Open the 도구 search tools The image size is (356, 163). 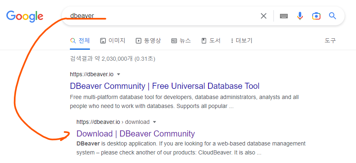click(x=330, y=41)
